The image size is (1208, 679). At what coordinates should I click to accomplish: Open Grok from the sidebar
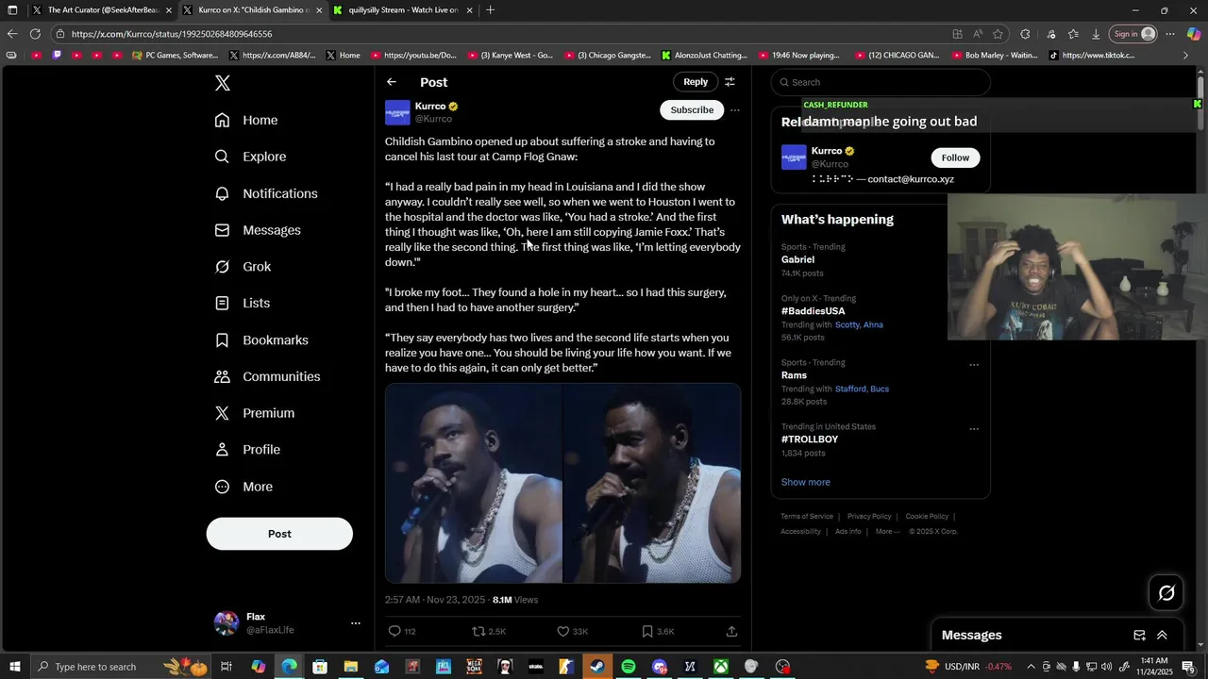coord(243,267)
